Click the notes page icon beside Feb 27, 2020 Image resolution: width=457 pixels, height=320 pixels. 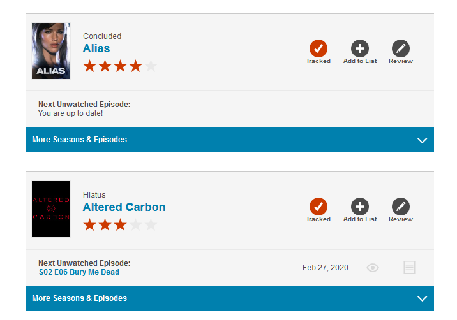point(409,268)
